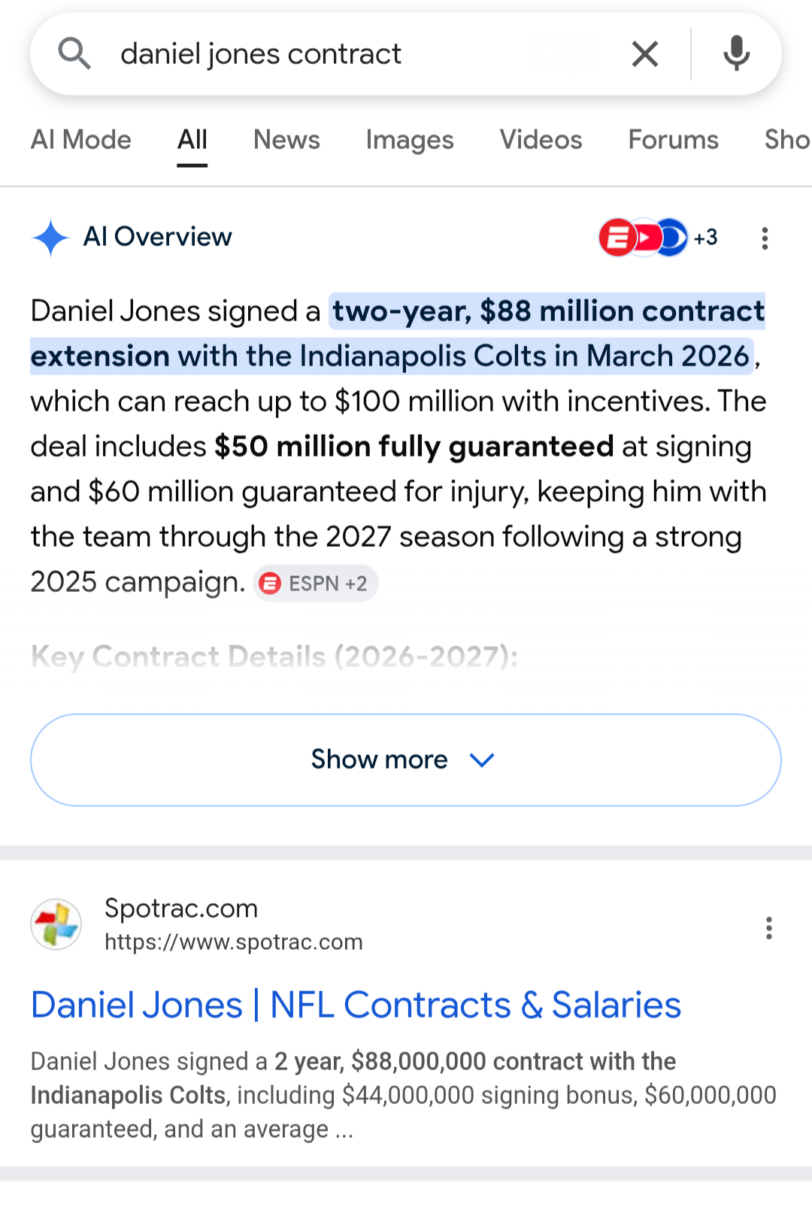This screenshot has height=1207, width=812.
Task: Click the AI Overview sparkle icon
Action: pos(50,238)
